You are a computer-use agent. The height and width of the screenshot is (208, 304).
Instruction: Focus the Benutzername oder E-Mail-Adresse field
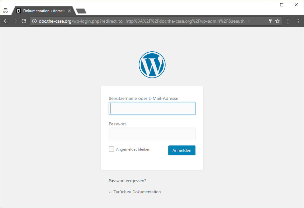152,108
